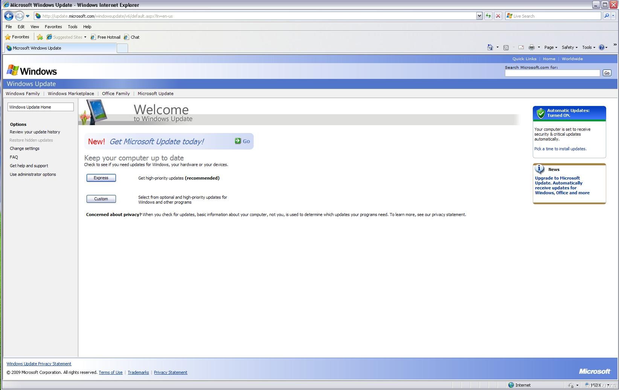
Task: Open a new blank tab
Action: pyautogui.click(x=122, y=48)
